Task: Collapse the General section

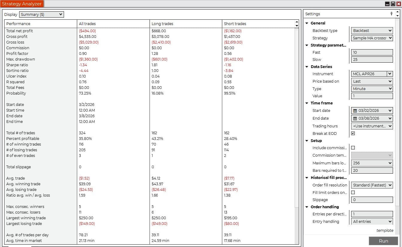Action: click(307, 23)
